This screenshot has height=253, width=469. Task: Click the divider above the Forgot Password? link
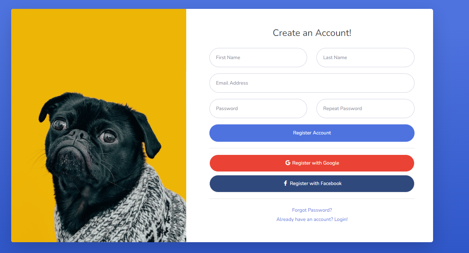312,199
